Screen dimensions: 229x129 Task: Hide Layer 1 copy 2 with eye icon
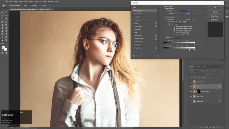point(191,92)
